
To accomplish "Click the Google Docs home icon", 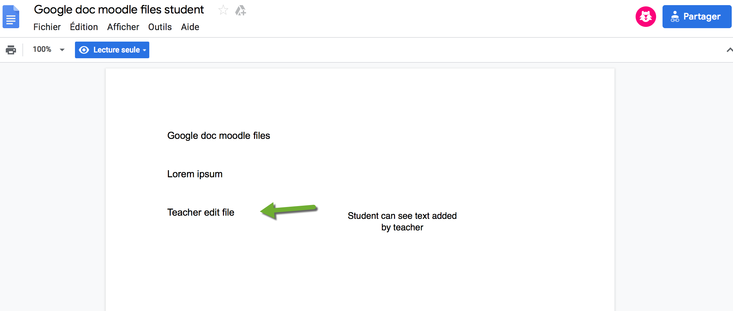I will click(11, 17).
